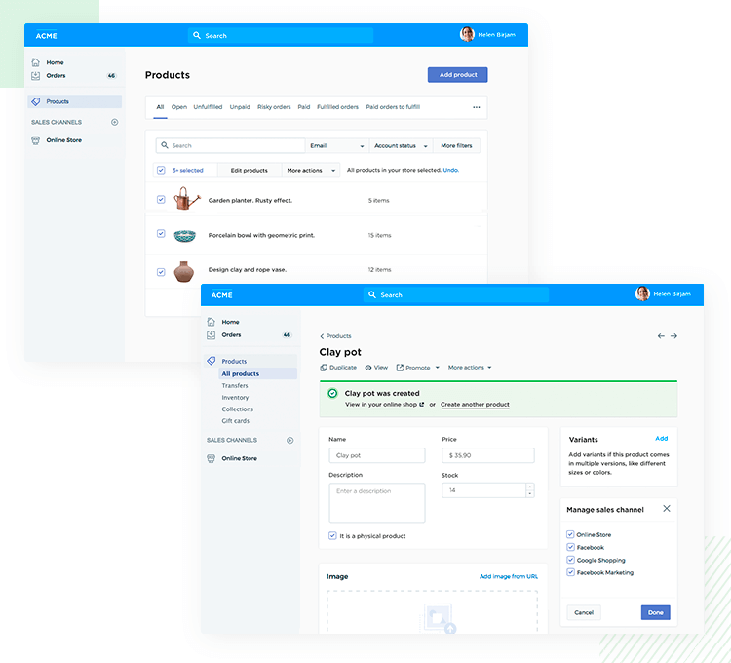Click Done in Manage sales channel
This screenshot has height=663, width=731.
pos(656,612)
